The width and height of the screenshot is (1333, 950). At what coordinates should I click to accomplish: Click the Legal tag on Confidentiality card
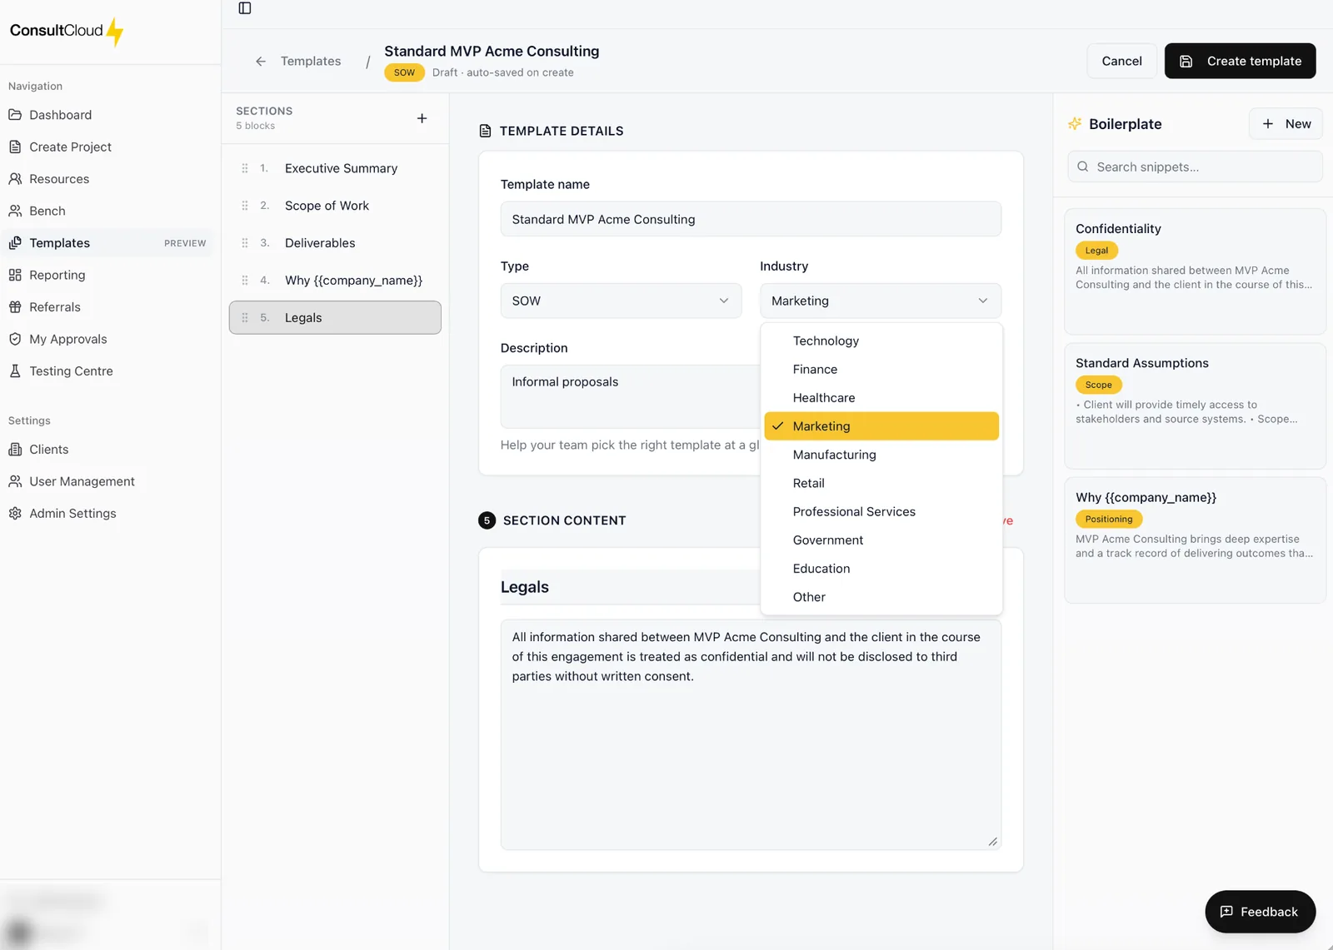(1096, 251)
